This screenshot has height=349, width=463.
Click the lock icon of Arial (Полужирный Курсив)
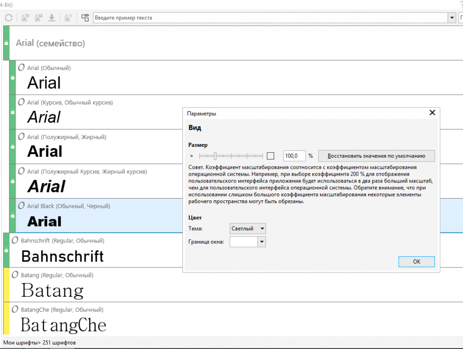13,181
